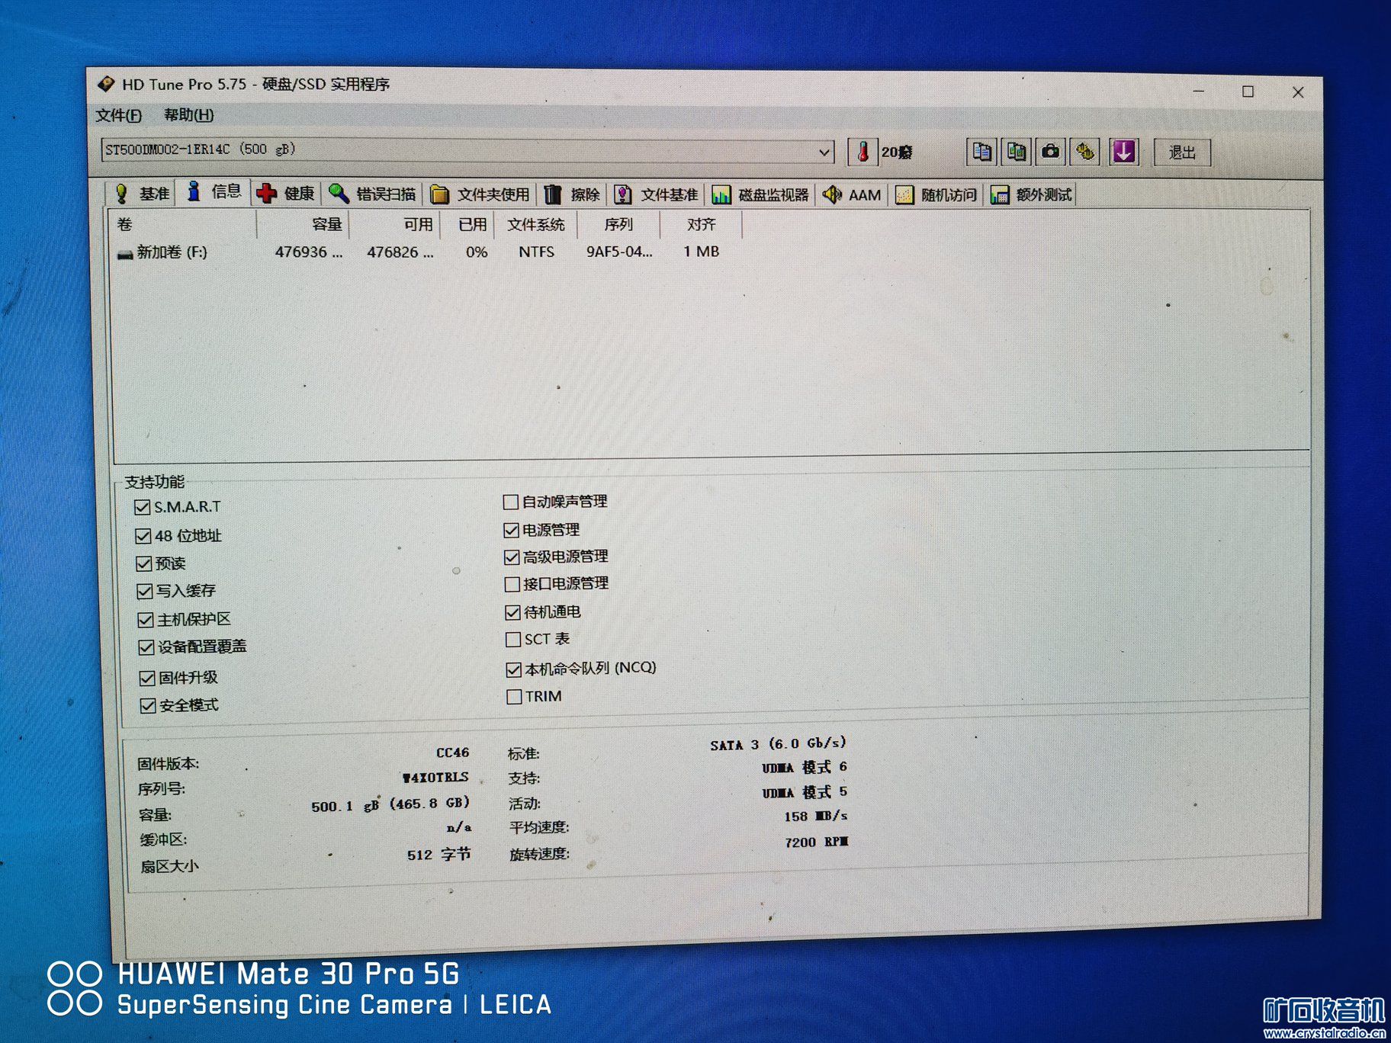Select the 新加卷 (F:) volume row

click(418, 252)
